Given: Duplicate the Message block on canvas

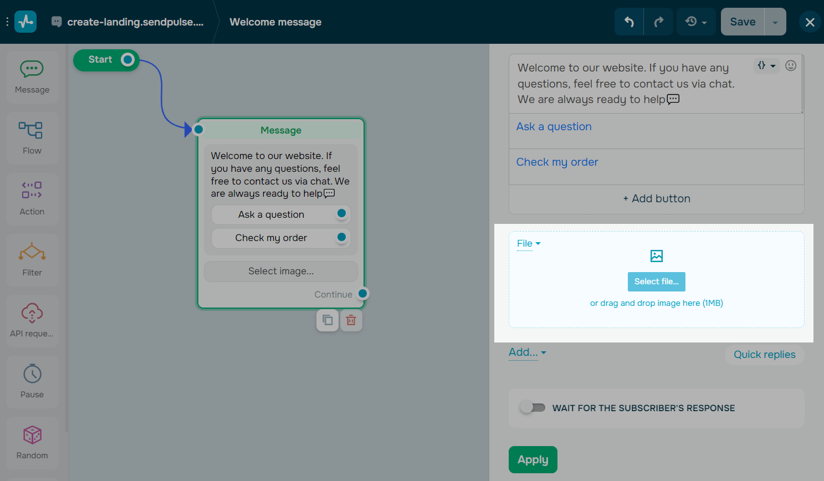Looking at the screenshot, I should (x=327, y=320).
